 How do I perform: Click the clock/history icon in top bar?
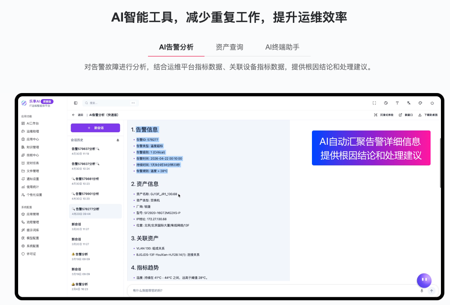tap(386, 103)
